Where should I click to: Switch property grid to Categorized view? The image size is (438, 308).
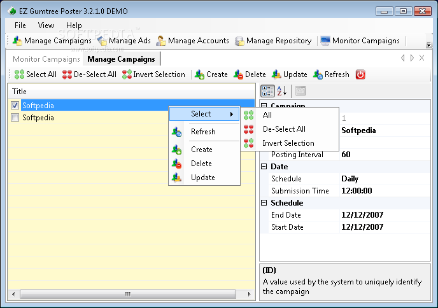pyautogui.click(x=267, y=91)
